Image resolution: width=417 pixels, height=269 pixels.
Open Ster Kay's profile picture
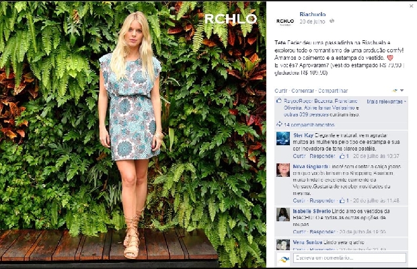pos(283,139)
